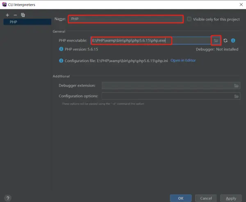This screenshot has height=202, width=246.
Task: Show phpinfo with blue info icon
Action: click(233, 41)
